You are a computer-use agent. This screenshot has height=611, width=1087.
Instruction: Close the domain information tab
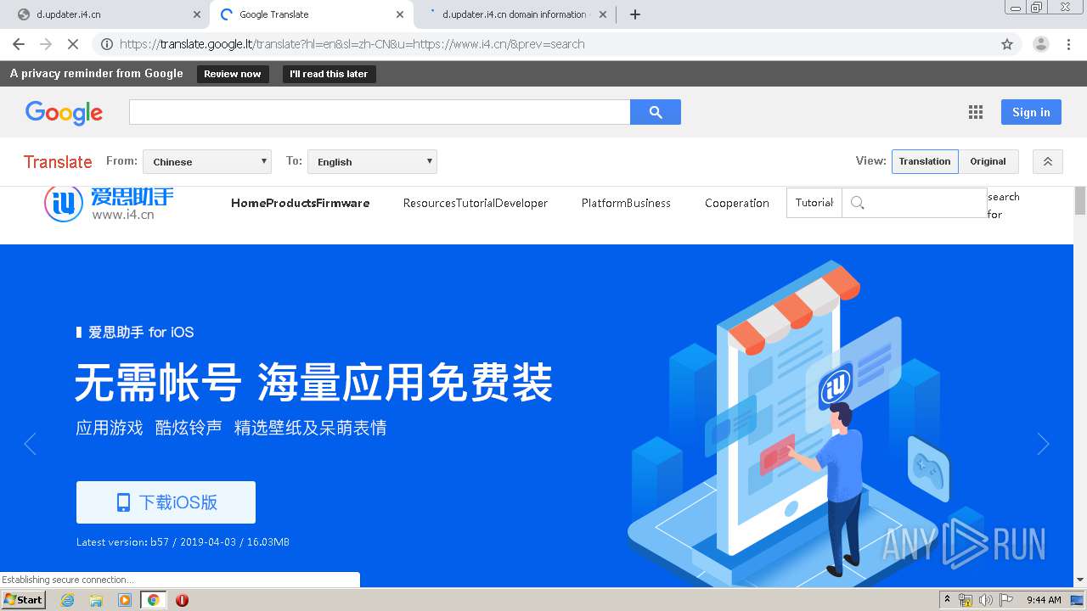tap(603, 14)
